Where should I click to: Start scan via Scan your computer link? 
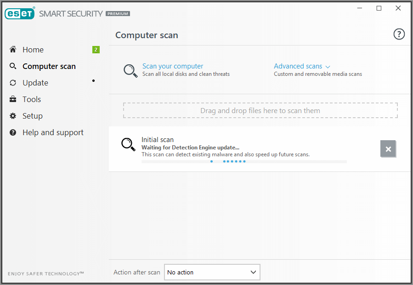coord(173,66)
